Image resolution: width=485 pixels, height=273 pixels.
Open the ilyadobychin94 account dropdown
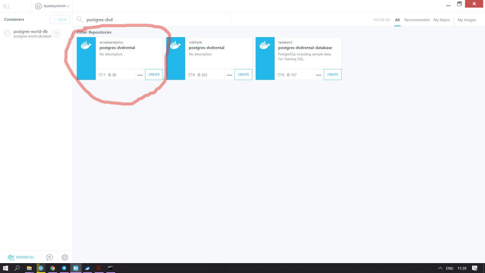point(52,6)
